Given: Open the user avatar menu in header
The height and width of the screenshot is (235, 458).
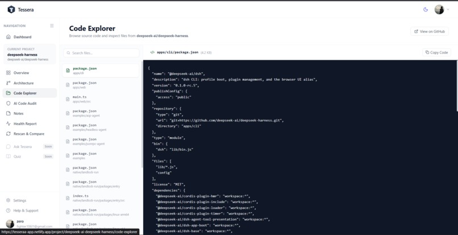Looking at the screenshot, I should click(442, 9).
